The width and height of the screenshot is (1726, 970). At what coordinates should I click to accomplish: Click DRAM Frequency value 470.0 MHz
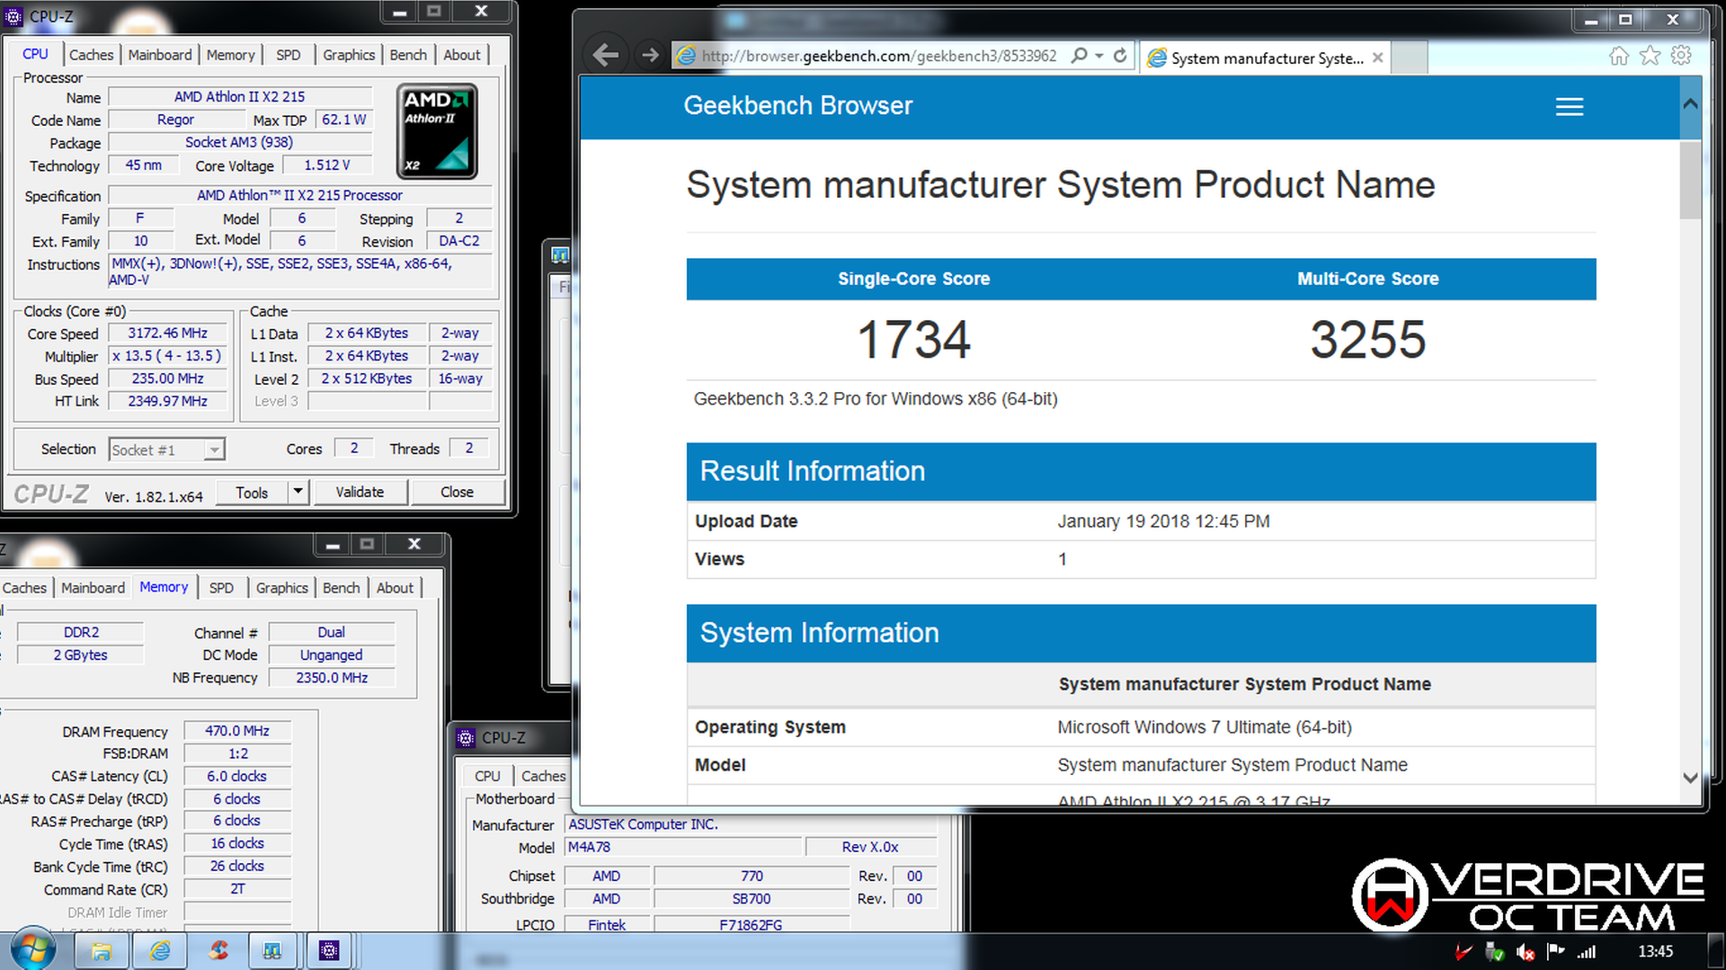point(237,731)
